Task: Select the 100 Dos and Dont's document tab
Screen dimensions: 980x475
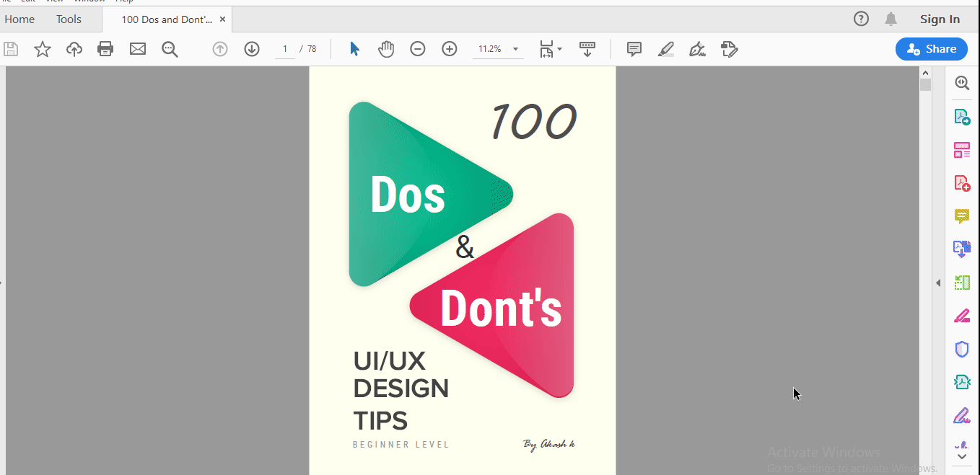Action: pos(167,19)
